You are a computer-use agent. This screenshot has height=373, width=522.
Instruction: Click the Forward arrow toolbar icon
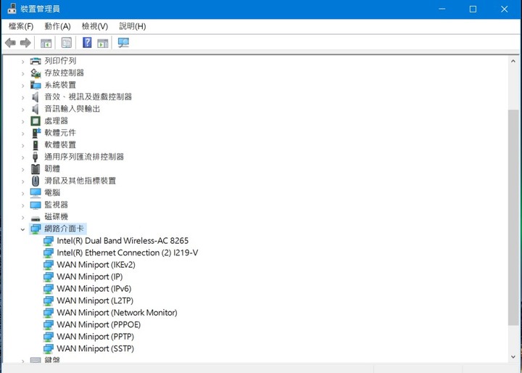(x=25, y=43)
